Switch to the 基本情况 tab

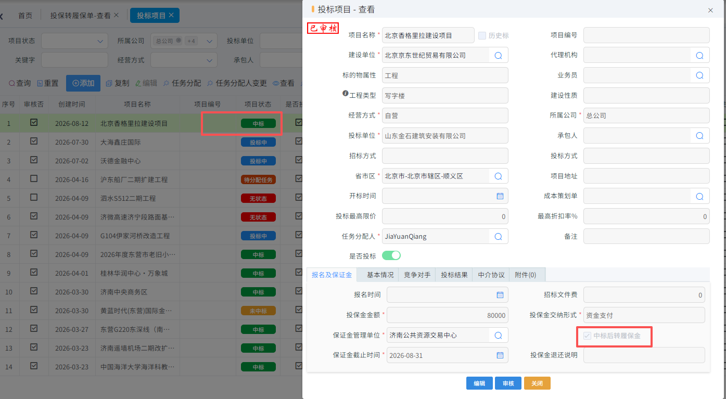click(x=380, y=275)
